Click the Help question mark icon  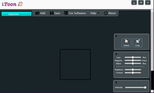click(x=98, y=13)
